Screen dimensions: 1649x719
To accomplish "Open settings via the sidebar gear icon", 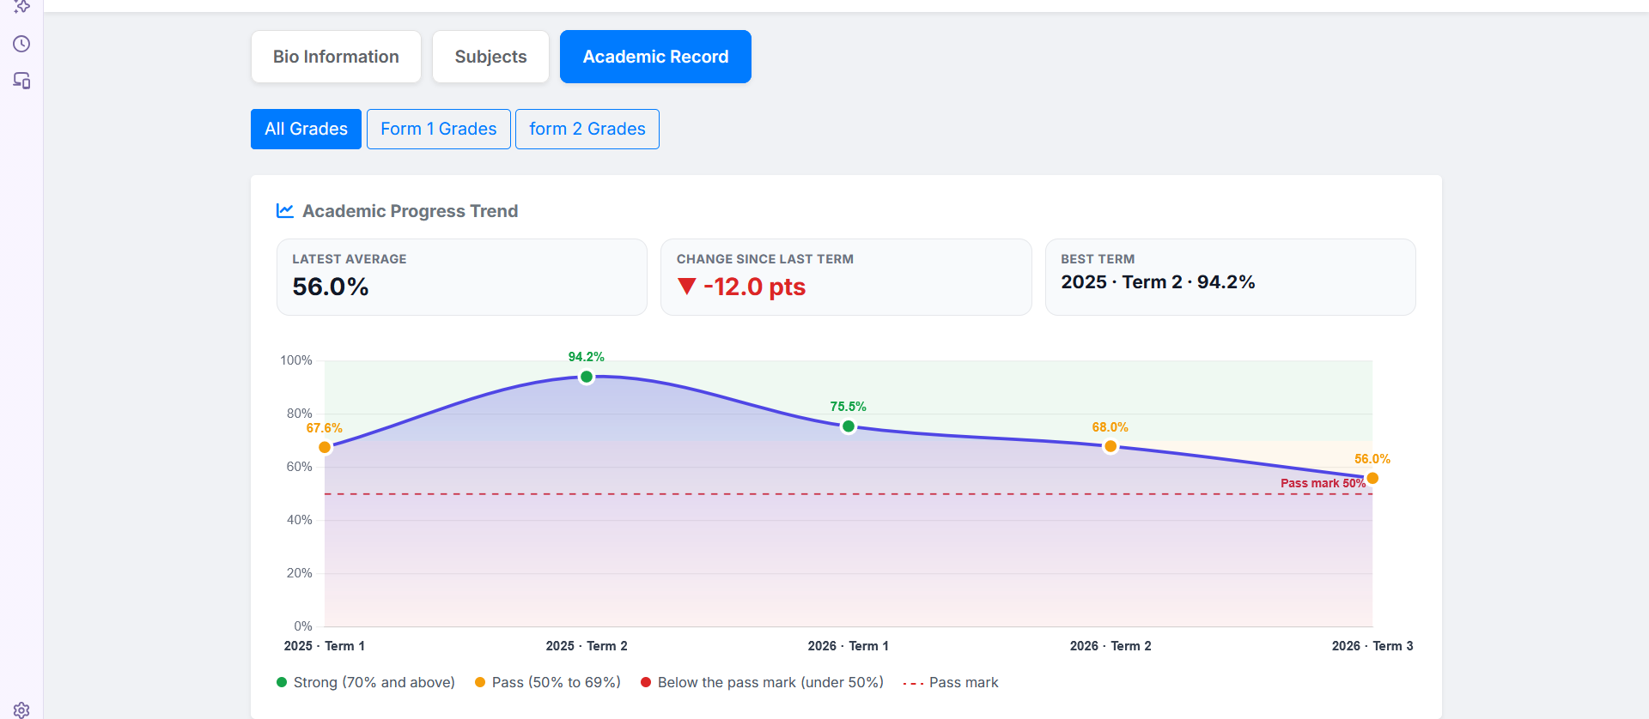I will point(21,710).
